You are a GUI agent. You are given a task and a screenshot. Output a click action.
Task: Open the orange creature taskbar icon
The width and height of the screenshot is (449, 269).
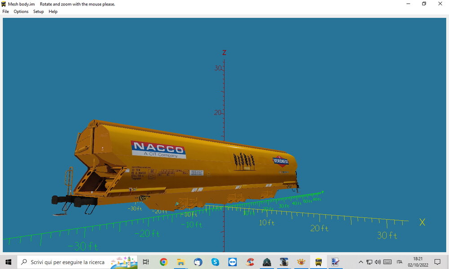coord(301,262)
